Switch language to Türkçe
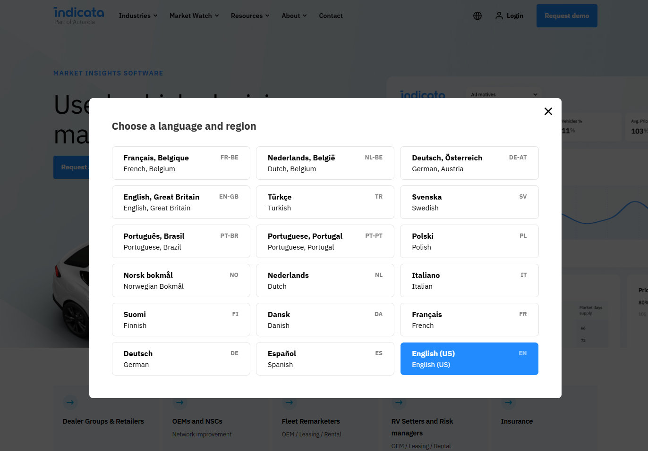 (x=325, y=202)
